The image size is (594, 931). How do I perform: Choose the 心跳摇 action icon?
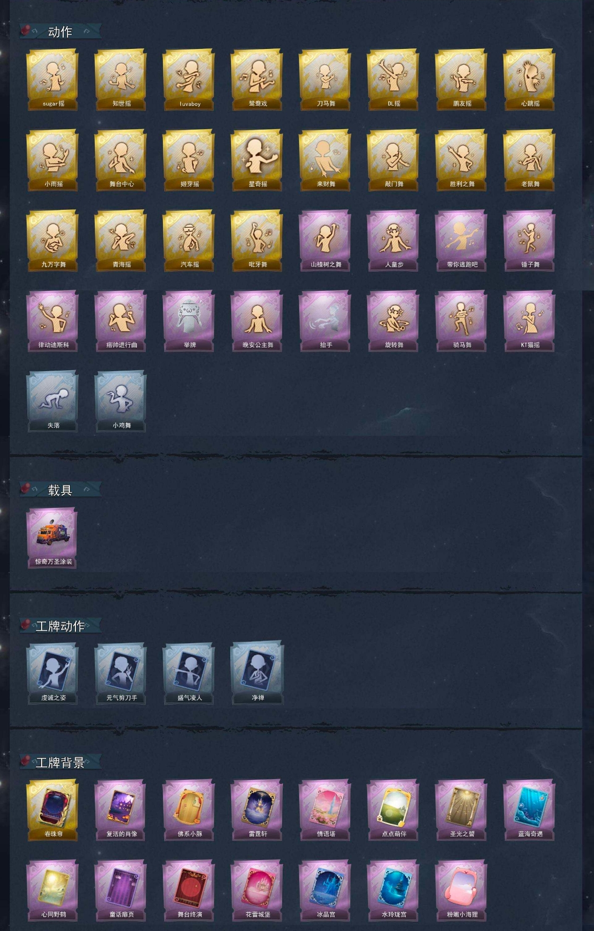[x=529, y=80]
